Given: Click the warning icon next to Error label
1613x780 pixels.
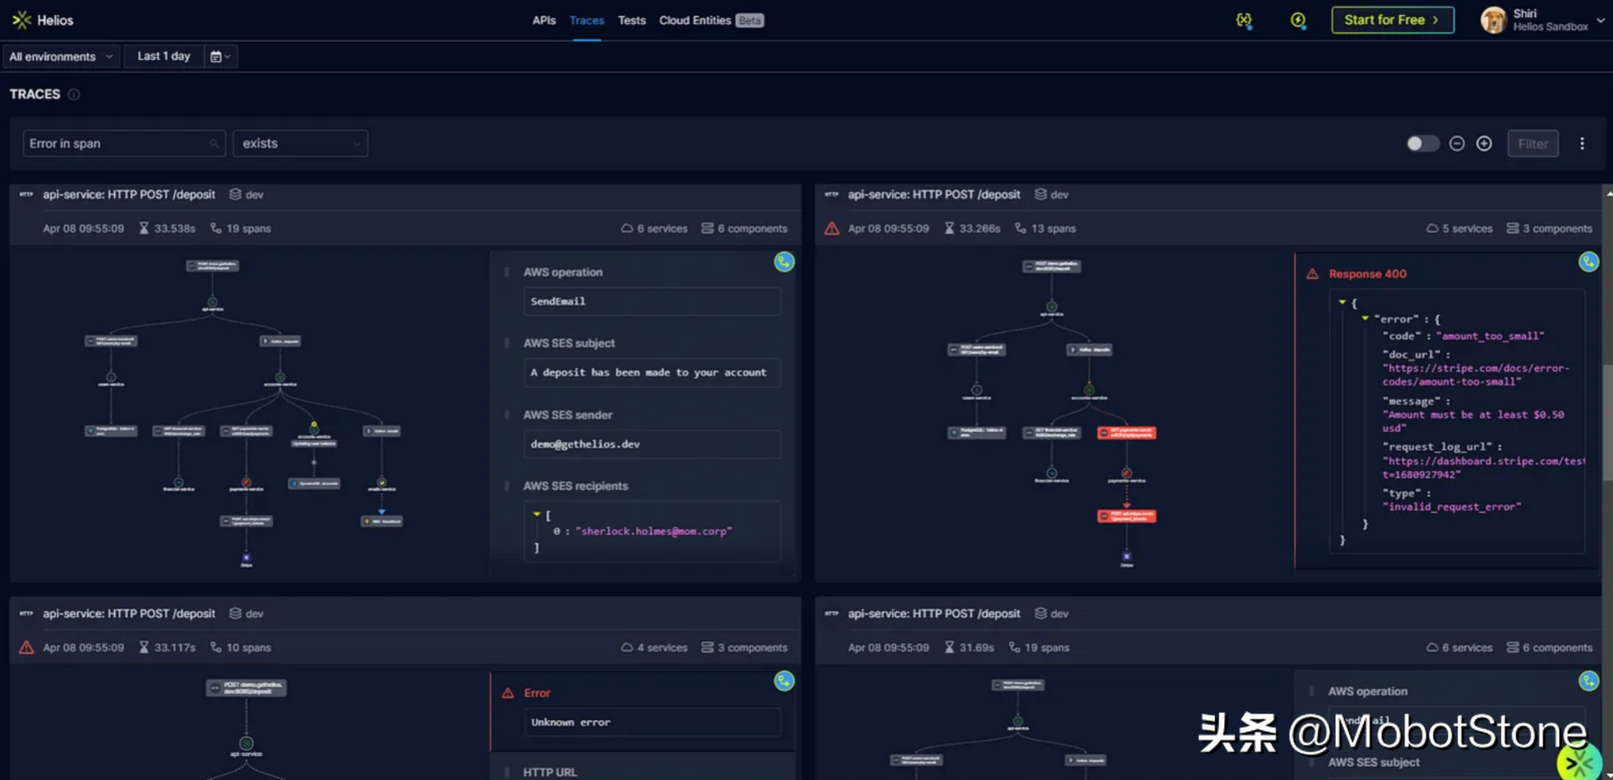Looking at the screenshot, I should (507, 693).
